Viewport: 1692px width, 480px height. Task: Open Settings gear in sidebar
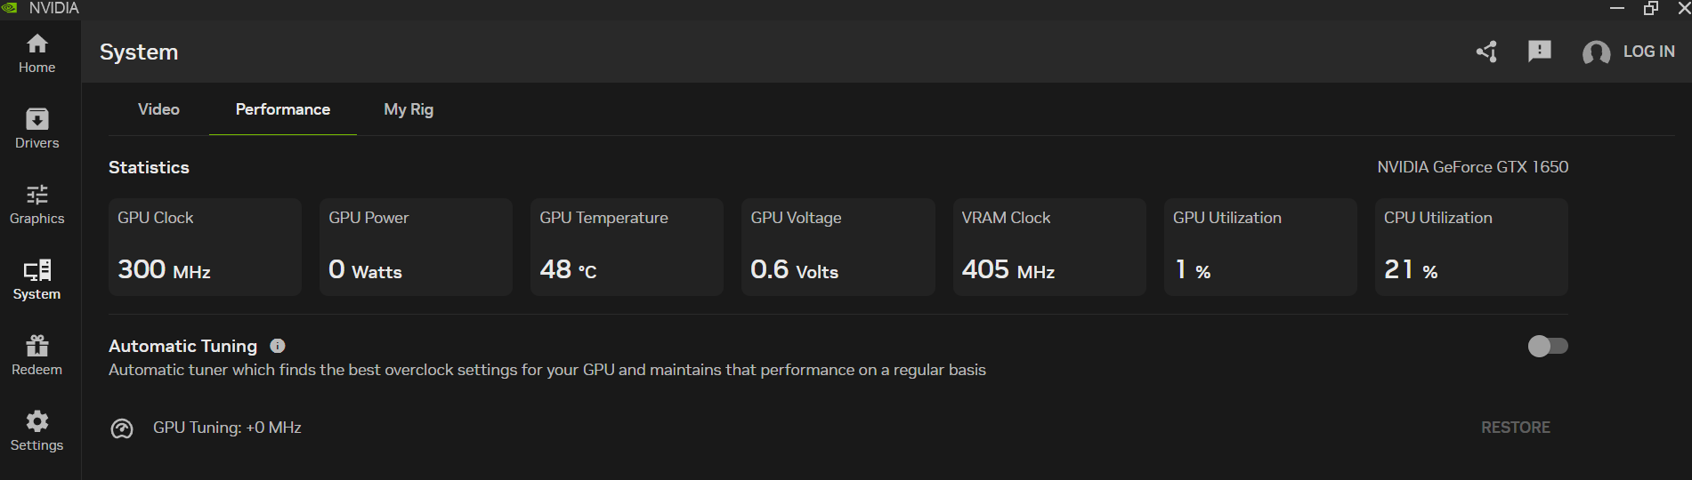coord(36,431)
